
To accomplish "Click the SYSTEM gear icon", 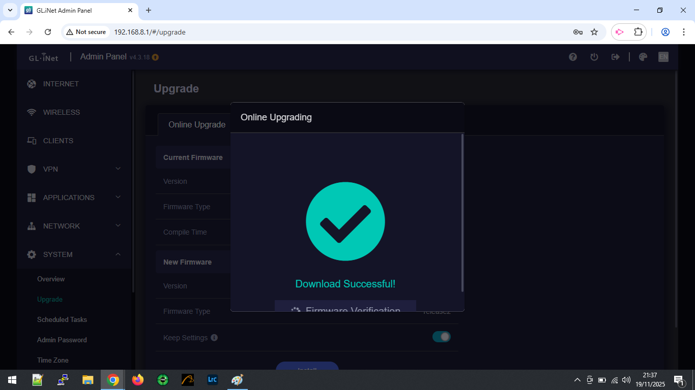I will [31, 254].
